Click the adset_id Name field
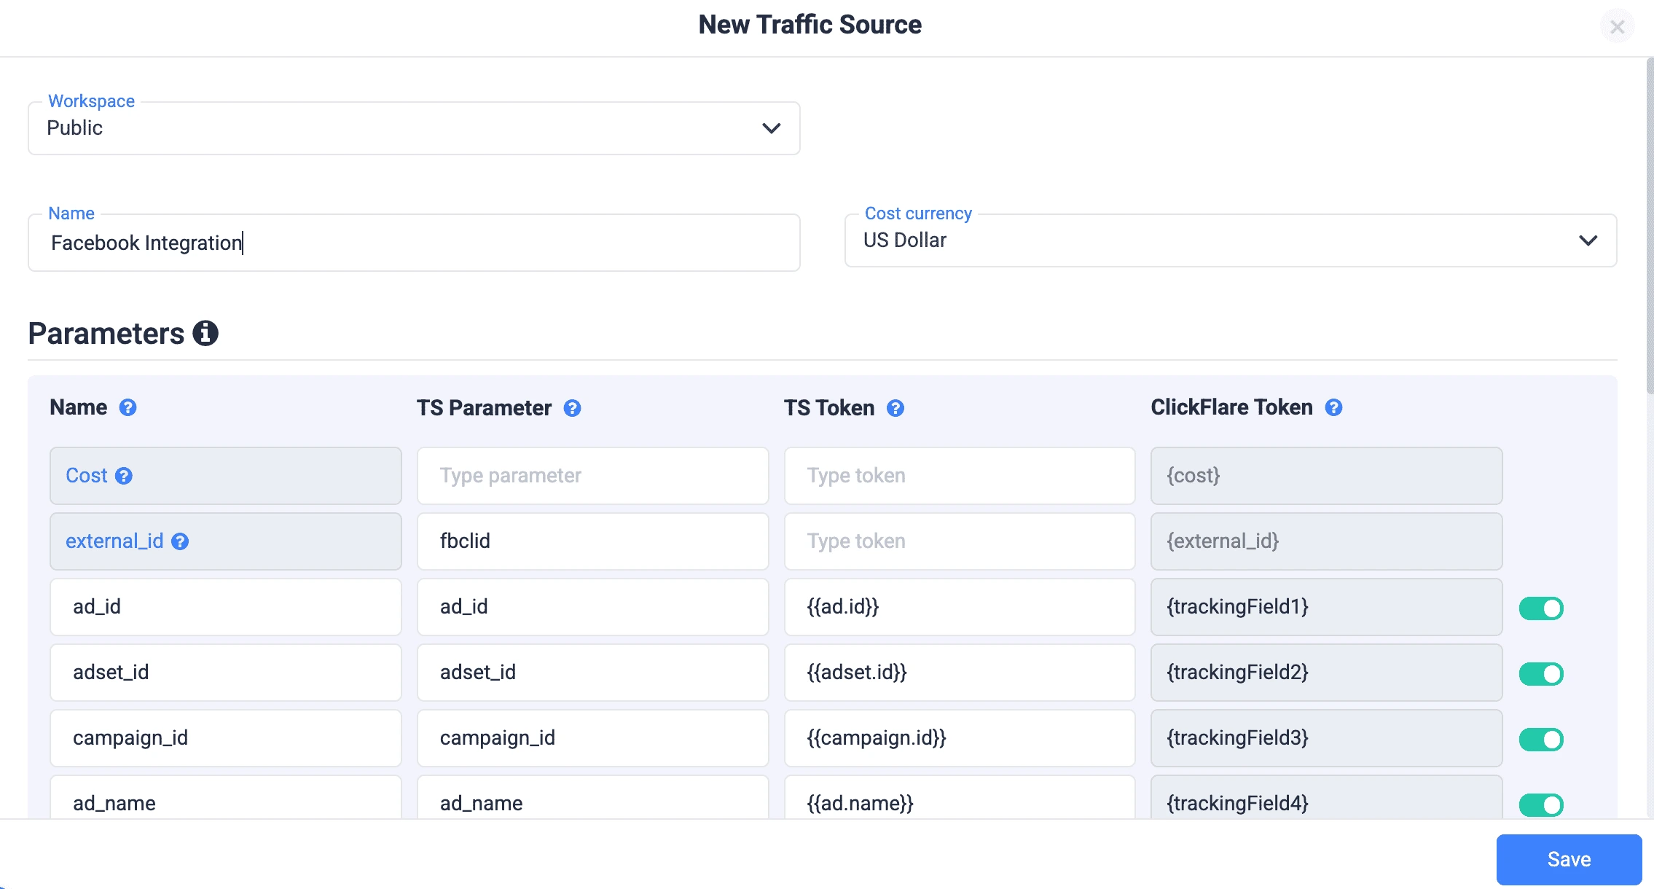The width and height of the screenshot is (1654, 889). click(x=226, y=673)
